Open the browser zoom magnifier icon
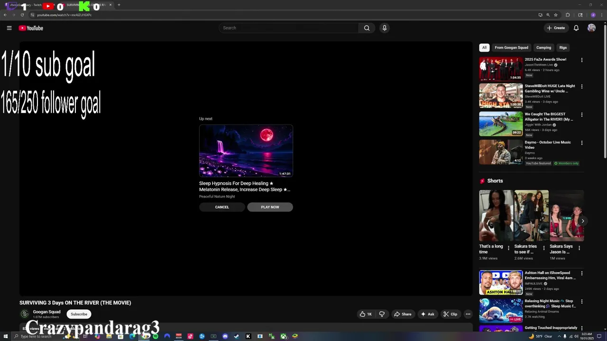607x341 pixels. 548,15
